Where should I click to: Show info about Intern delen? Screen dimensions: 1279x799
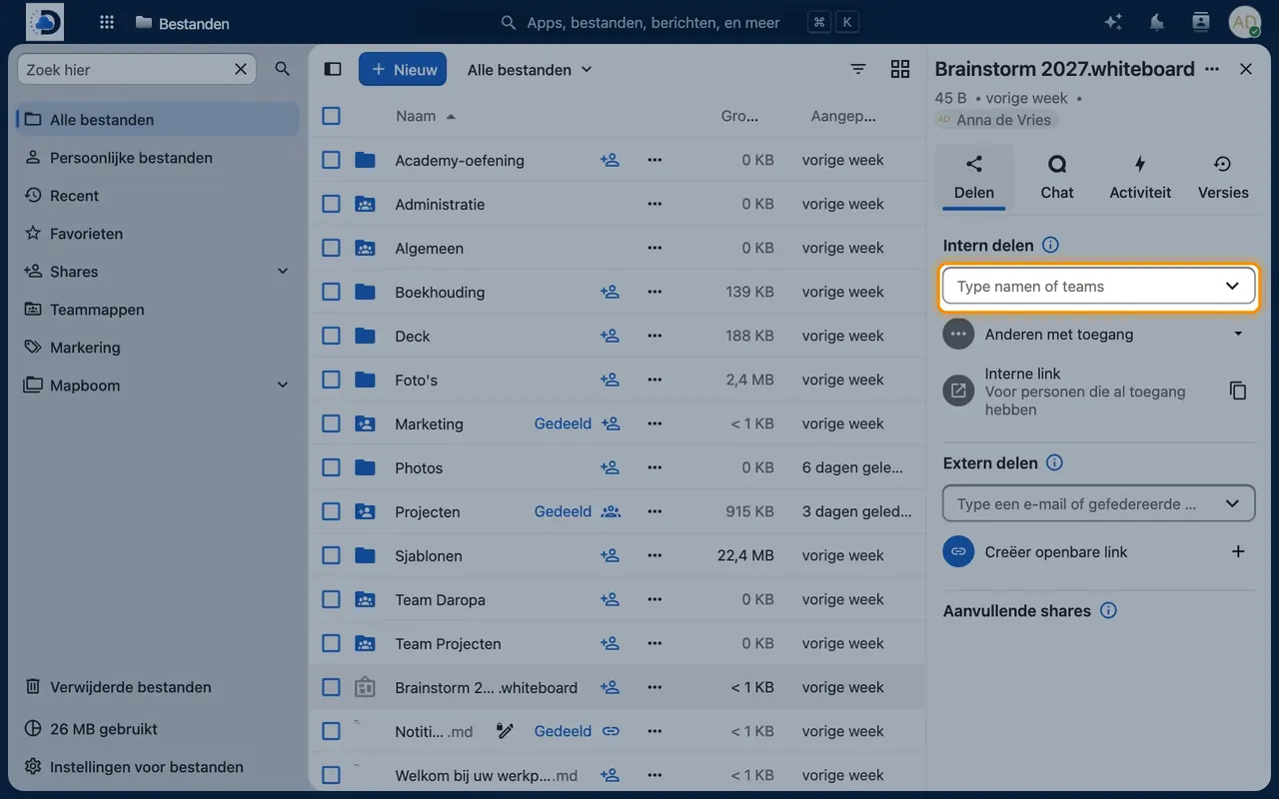(1050, 245)
